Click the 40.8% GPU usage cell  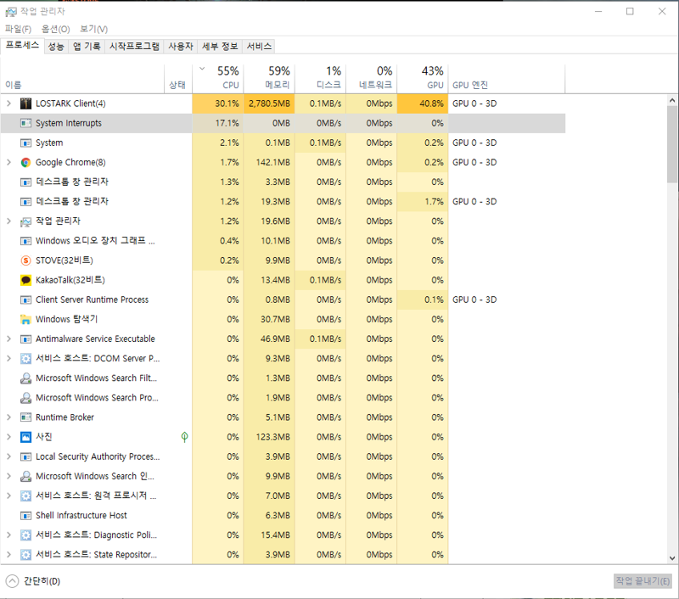point(423,104)
